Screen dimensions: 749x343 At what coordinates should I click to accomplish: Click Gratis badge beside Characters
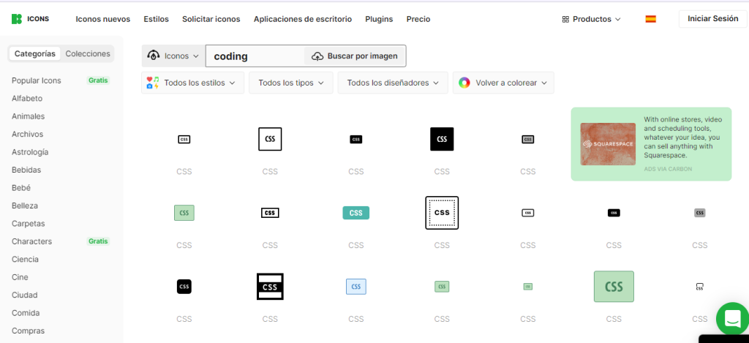[98, 241]
